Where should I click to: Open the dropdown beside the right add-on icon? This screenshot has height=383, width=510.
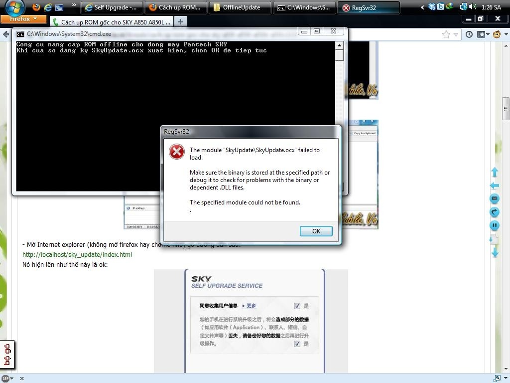pos(505,379)
